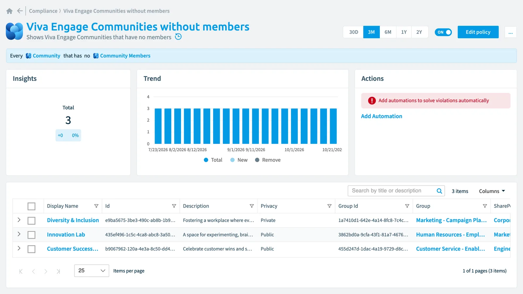
Task: Select the 3M time range
Action: (371, 32)
